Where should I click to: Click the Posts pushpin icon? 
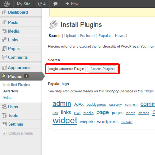[x=4, y=22]
